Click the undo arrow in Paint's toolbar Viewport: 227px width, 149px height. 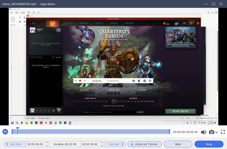[39, 12]
